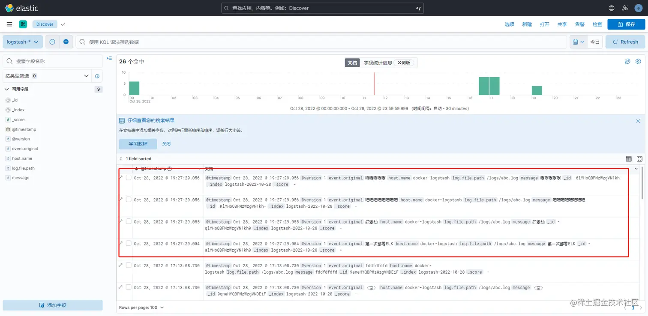Viewport: 648px width, 316px height.
Task: Click 关闭 link in callout
Action: 166,144
